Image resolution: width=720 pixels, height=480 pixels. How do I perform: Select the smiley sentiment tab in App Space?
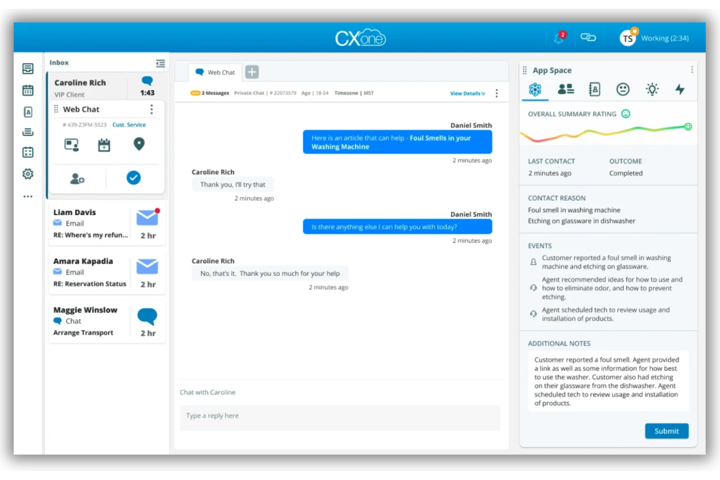click(x=623, y=89)
